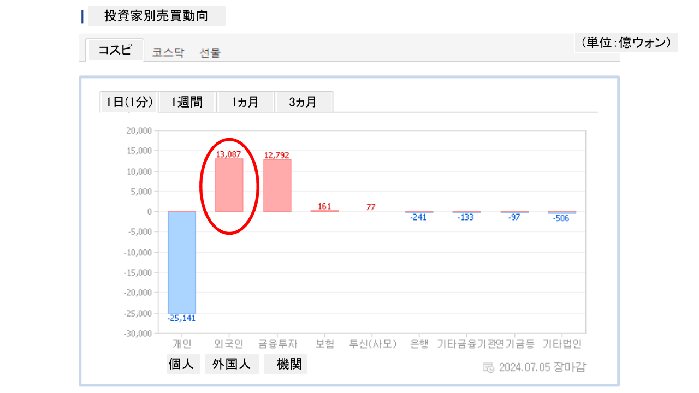Click the calendar clock icon beside 2024.07.05
The width and height of the screenshot is (699, 393).
(489, 367)
